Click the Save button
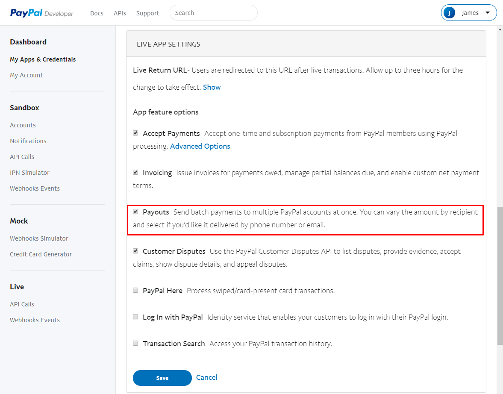 [x=162, y=378]
